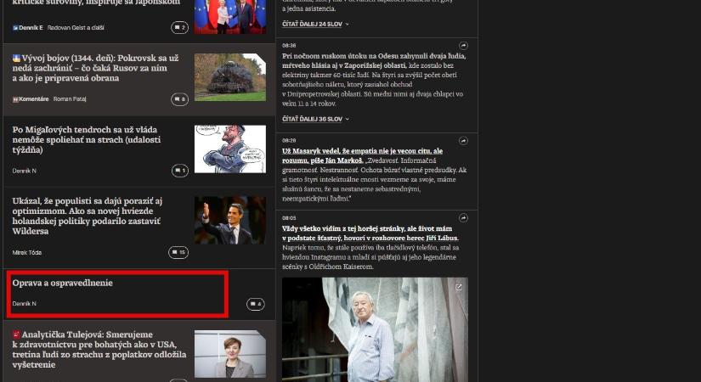Open the Analytička Tulejová headline

pyautogui.click(x=99, y=350)
